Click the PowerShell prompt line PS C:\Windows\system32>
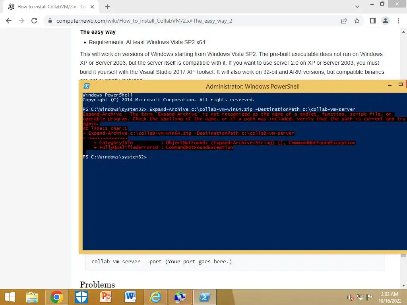 click(x=114, y=157)
